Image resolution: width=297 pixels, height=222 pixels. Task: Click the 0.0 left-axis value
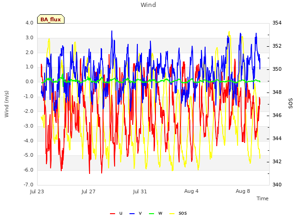(x=29, y=81)
